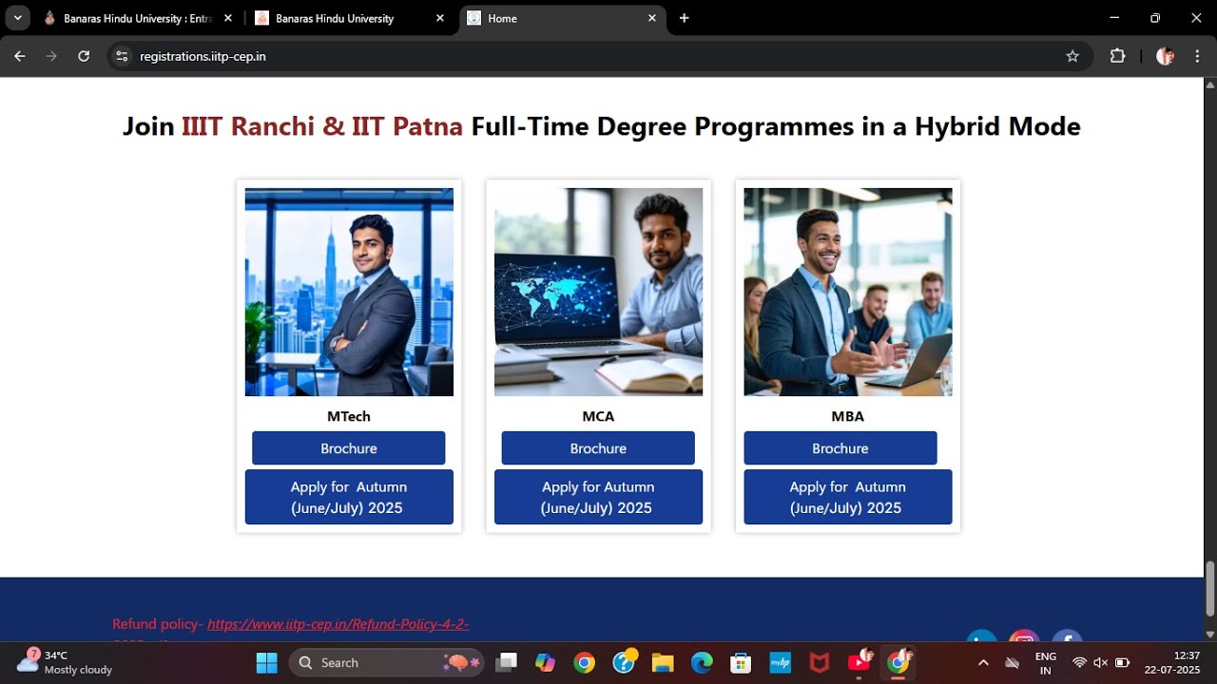Click the Facebook icon in footer
The image size is (1217, 684).
[1067, 636]
